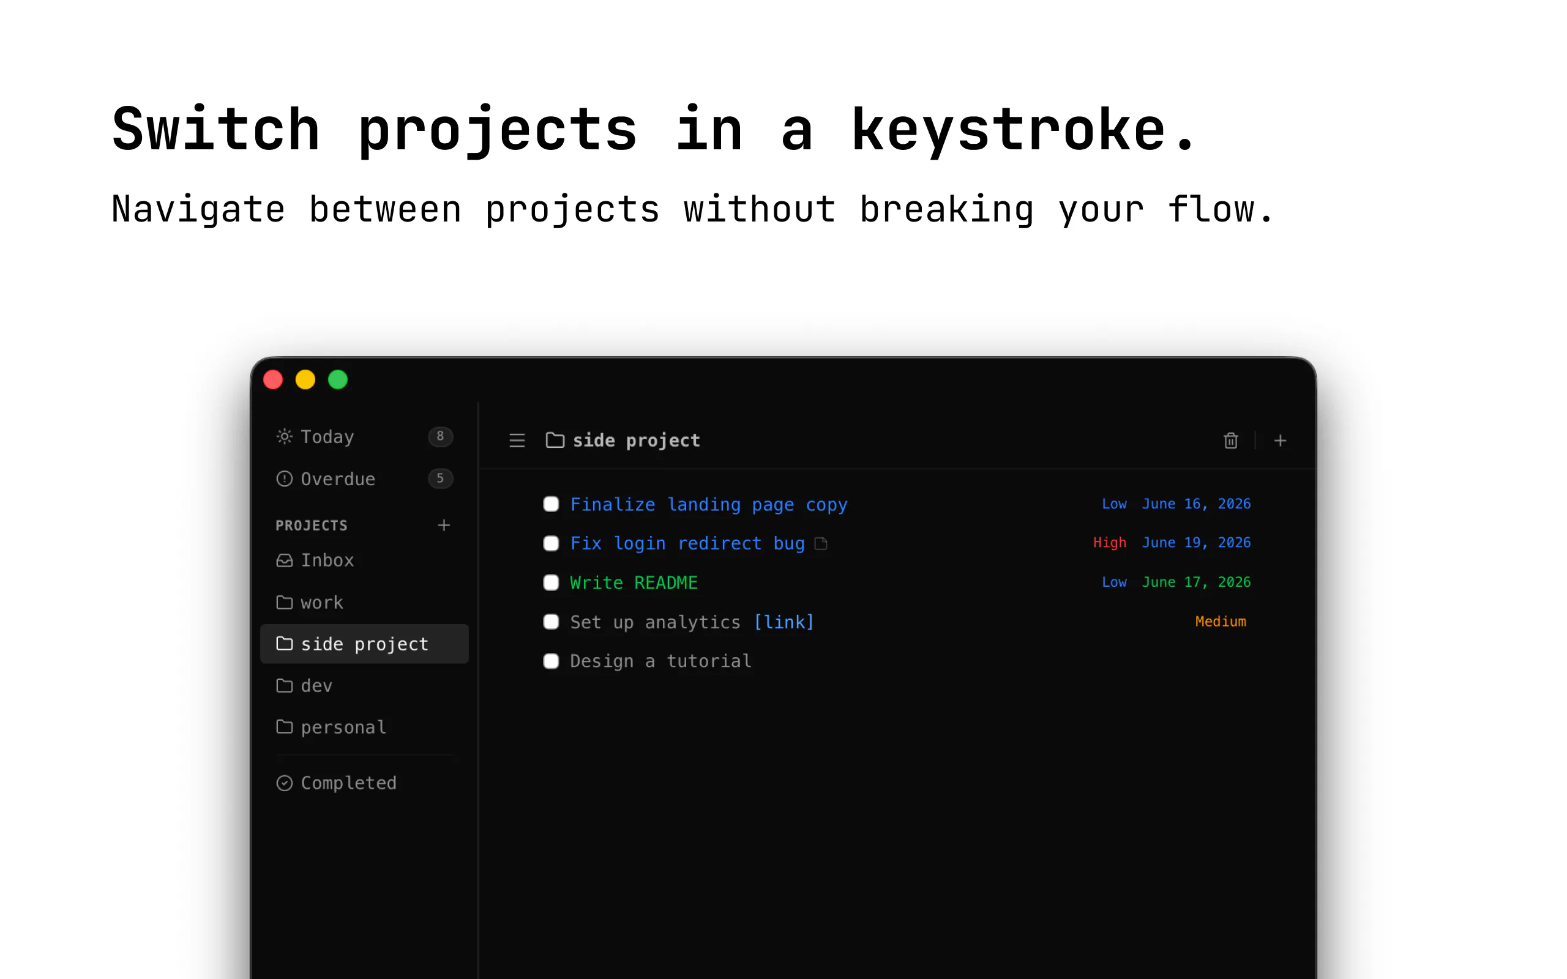Open the Overdue view
This screenshot has width=1567, height=979.
[x=364, y=478]
